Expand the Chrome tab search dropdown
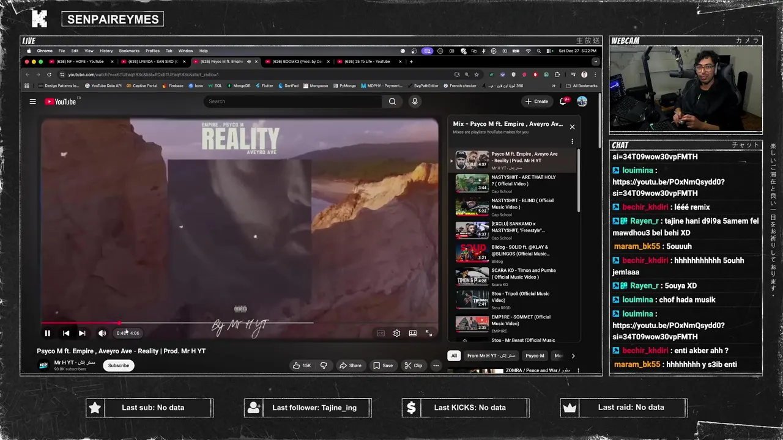The height and width of the screenshot is (440, 783). point(595,62)
